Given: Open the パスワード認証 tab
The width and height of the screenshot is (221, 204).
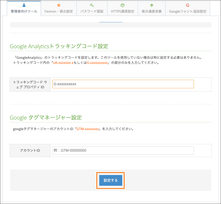Looking at the screenshot, I should pos(92,9).
